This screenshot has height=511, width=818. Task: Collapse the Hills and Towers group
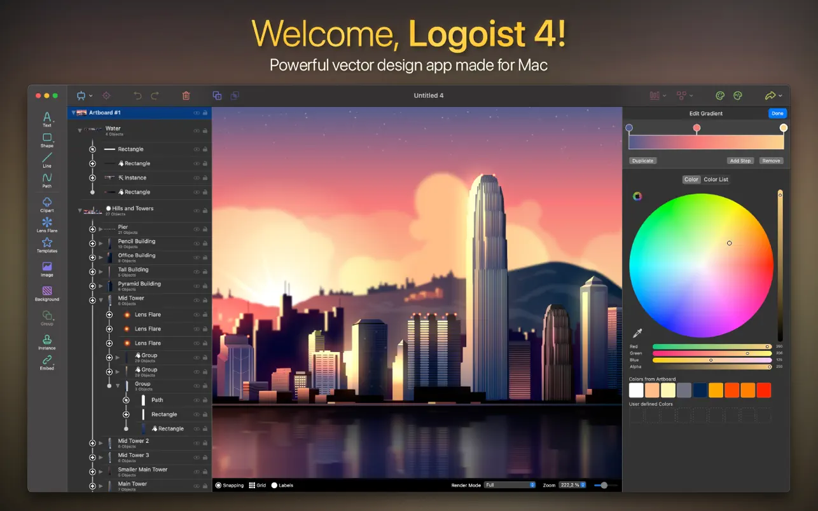(x=80, y=210)
